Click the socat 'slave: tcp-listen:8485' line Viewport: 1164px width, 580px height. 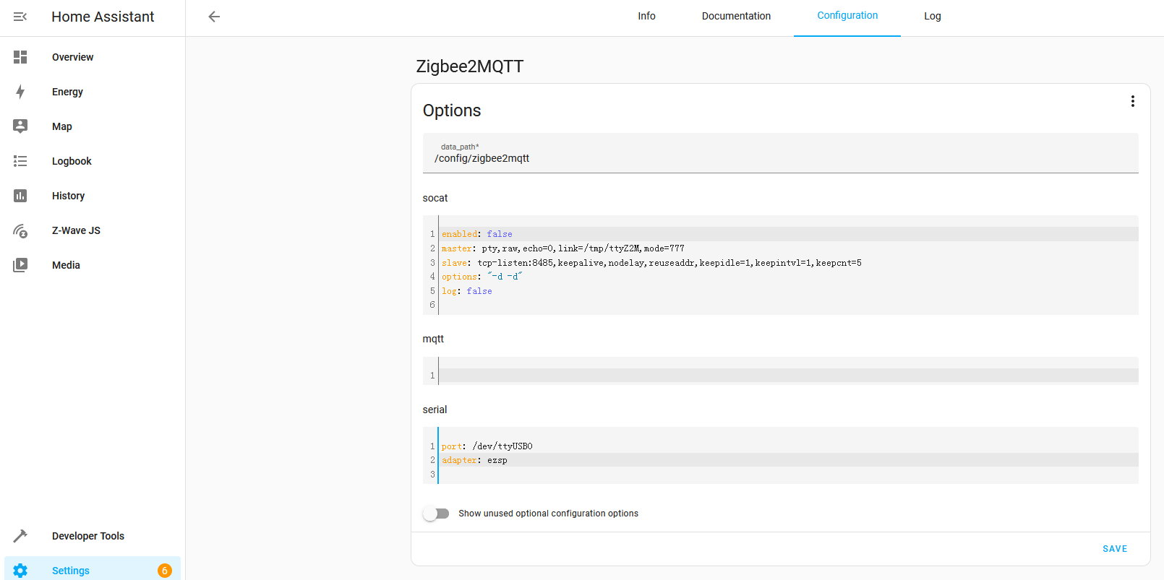coord(788,263)
